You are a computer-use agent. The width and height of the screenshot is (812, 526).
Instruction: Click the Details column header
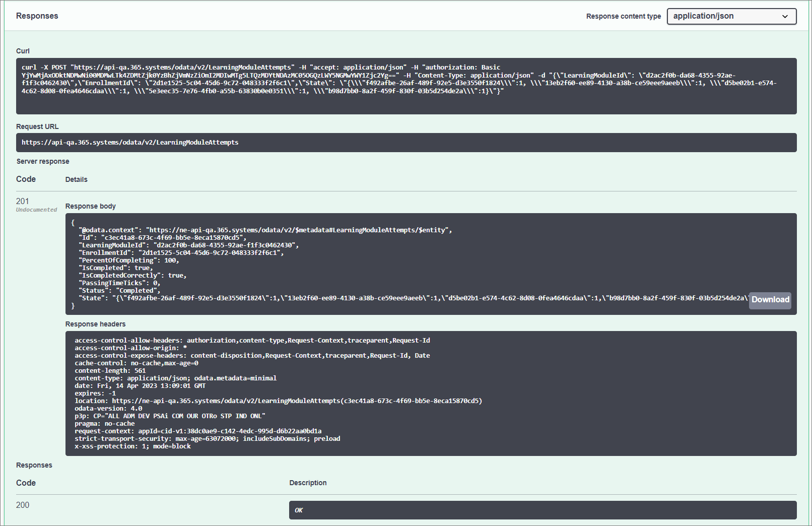click(77, 179)
